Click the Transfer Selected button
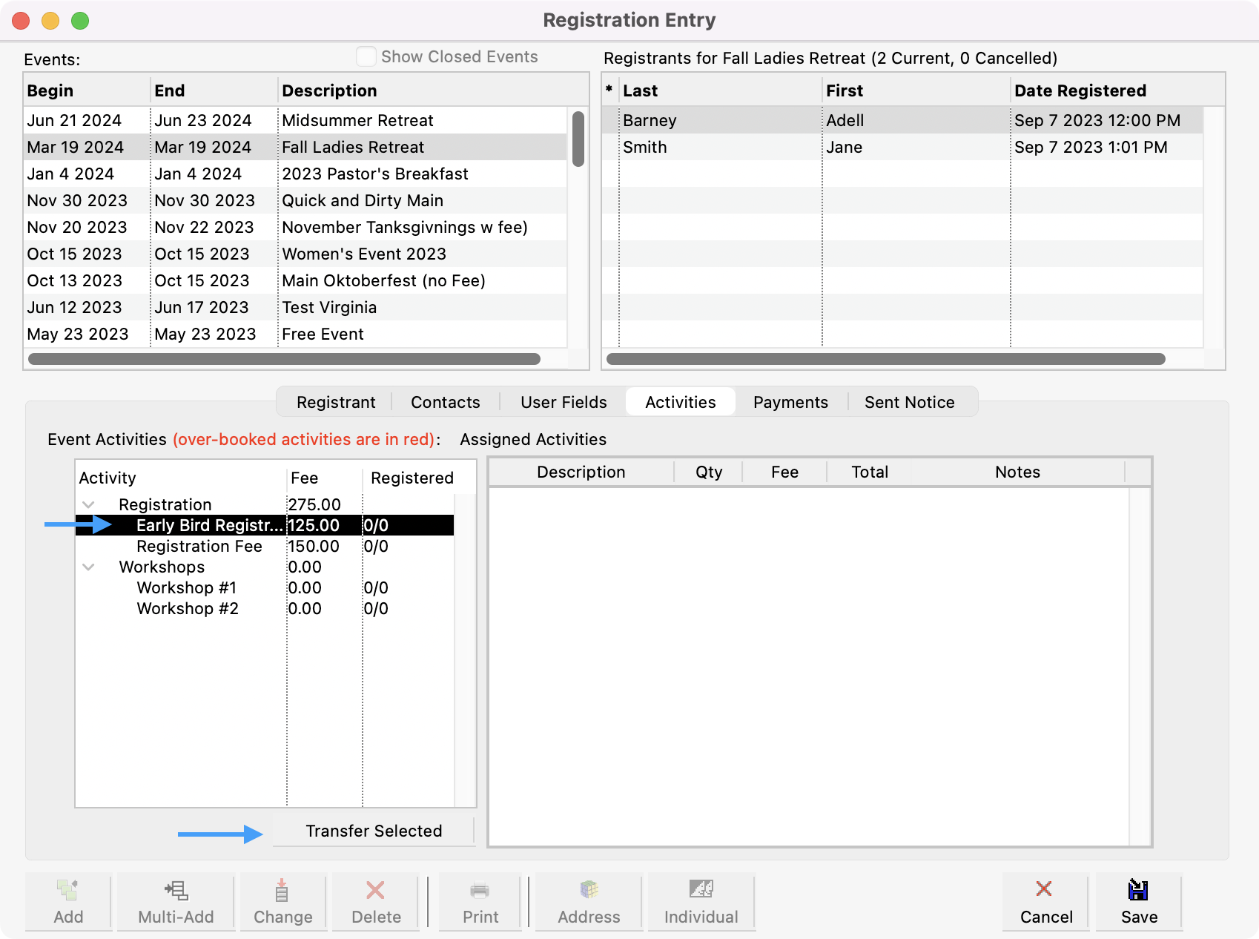The height and width of the screenshot is (939, 1259). tap(374, 831)
